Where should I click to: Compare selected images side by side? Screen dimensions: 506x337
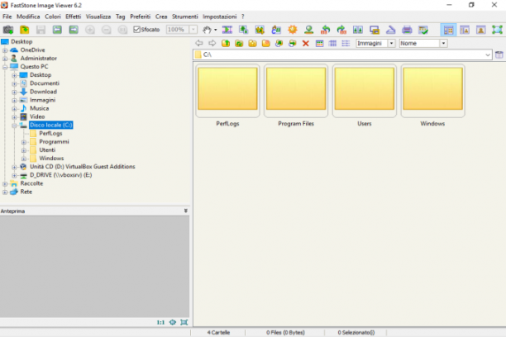[x=358, y=30]
